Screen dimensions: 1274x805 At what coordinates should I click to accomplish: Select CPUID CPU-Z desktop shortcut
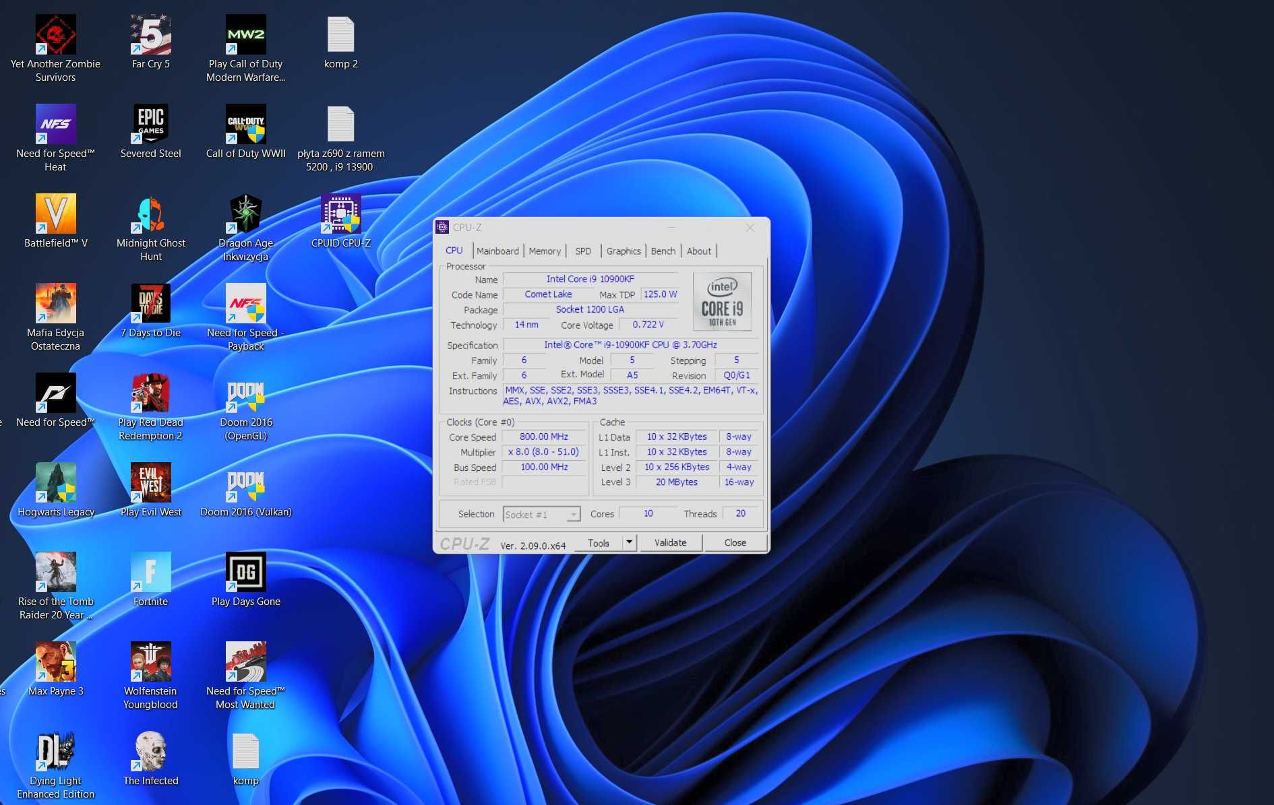tap(340, 222)
